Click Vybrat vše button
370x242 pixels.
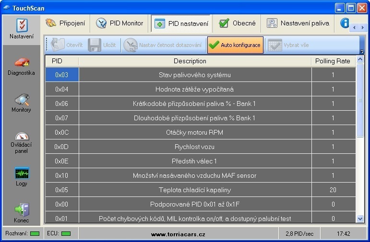point(288,45)
